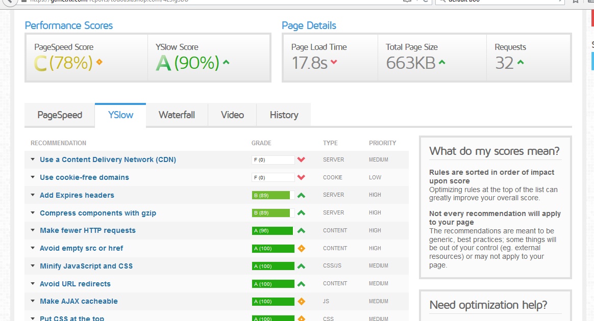Click the orange diamond beside Avoid empty src
Image resolution: width=594 pixels, height=321 pixels.
301,249
